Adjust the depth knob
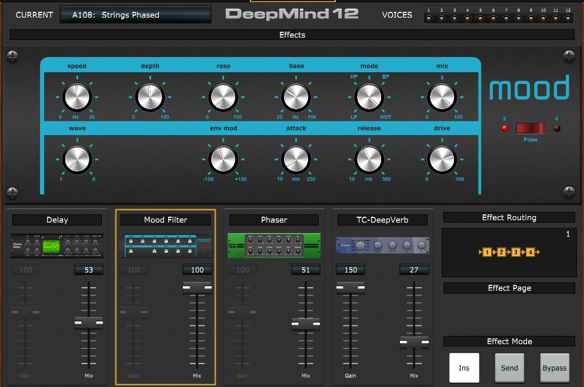This screenshot has height=387, width=584. [x=150, y=97]
